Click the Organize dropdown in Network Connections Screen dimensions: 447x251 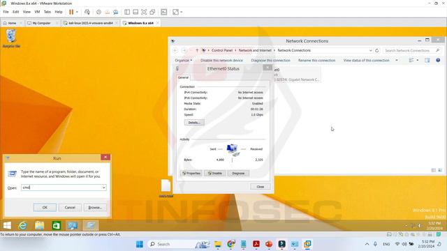183,61
